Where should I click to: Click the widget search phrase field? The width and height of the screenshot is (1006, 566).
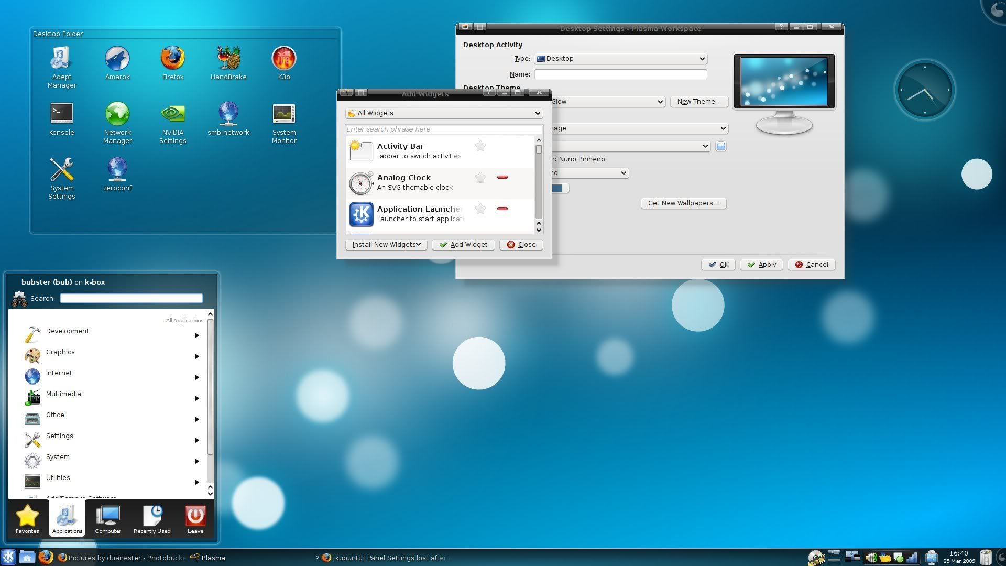click(x=444, y=129)
